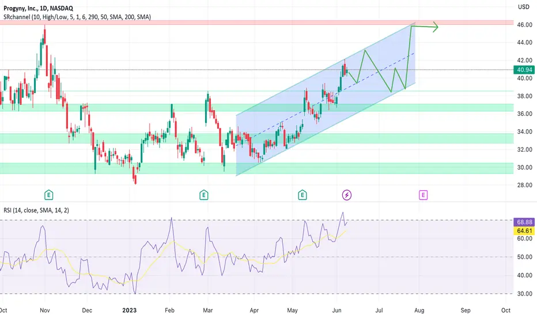
Task: Click the 32.00 price axis label
Action: pos(524,149)
